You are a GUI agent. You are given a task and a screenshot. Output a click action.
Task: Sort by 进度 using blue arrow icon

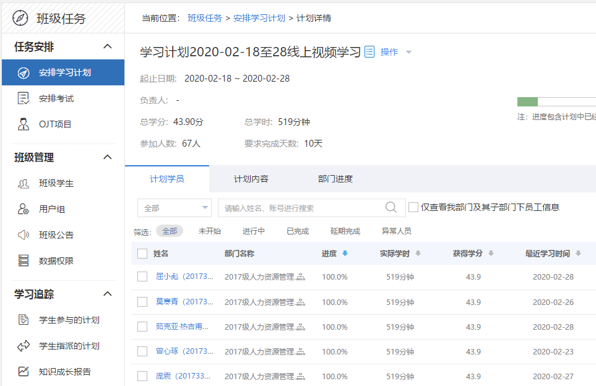pyautogui.click(x=345, y=254)
